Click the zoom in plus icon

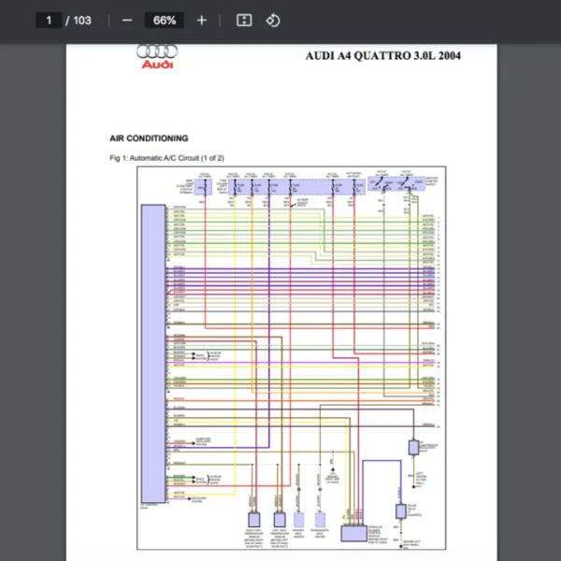tap(202, 21)
